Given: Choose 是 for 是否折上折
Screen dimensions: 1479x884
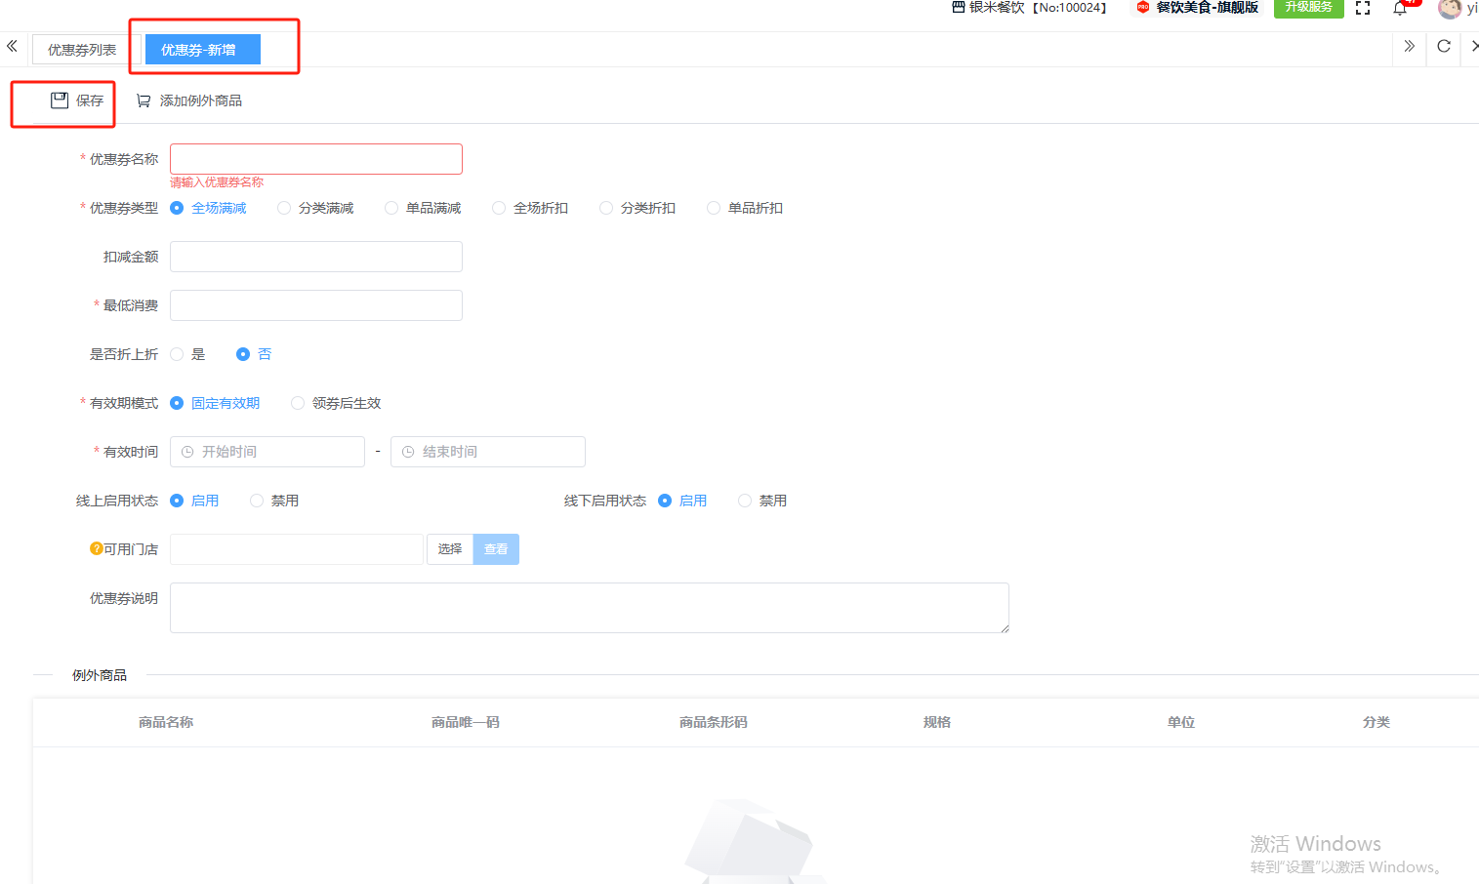Looking at the screenshot, I should (177, 354).
